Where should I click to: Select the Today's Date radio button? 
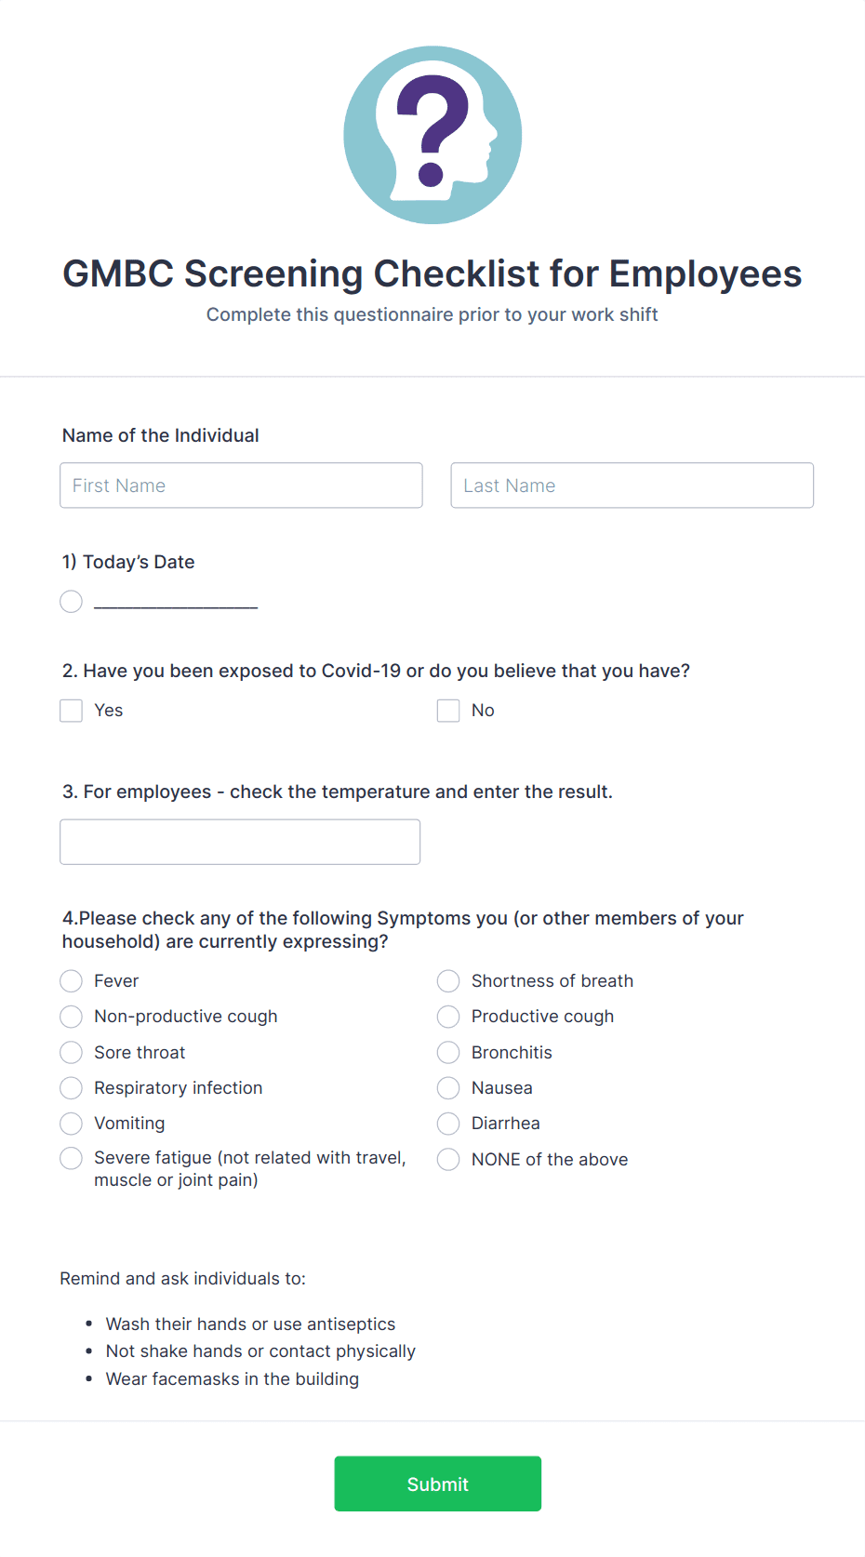[x=71, y=601]
